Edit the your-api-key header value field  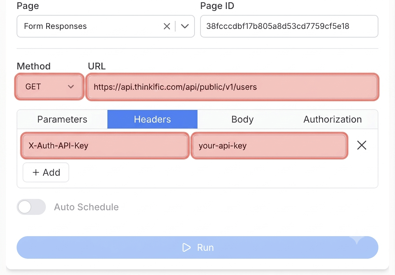click(269, 146)
